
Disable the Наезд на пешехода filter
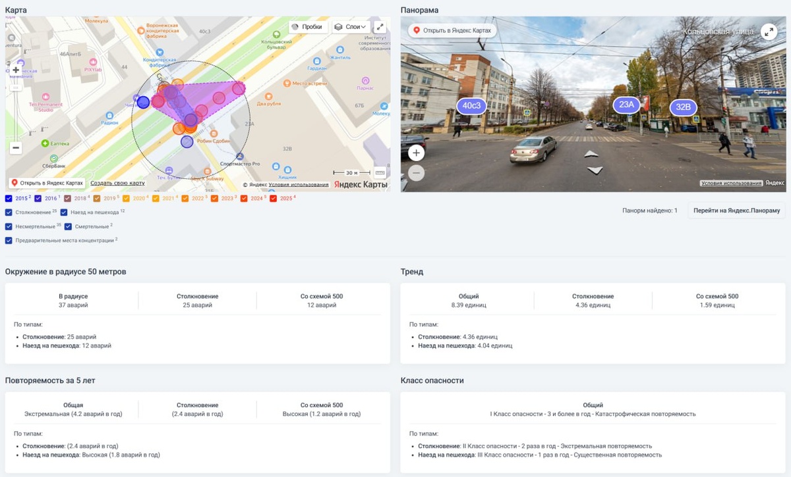click(64, 213)
